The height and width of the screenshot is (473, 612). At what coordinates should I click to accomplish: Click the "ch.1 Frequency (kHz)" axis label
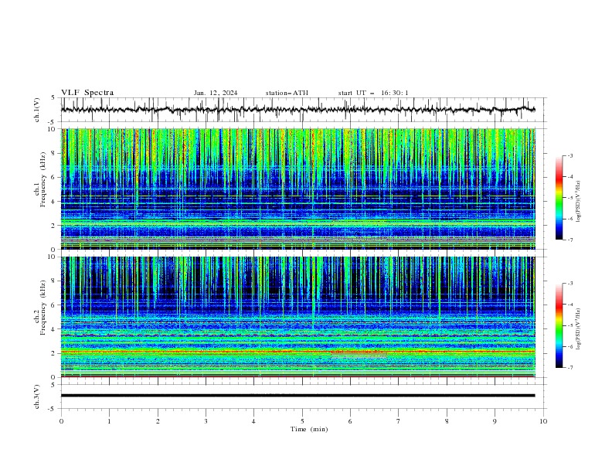[40, 179]
